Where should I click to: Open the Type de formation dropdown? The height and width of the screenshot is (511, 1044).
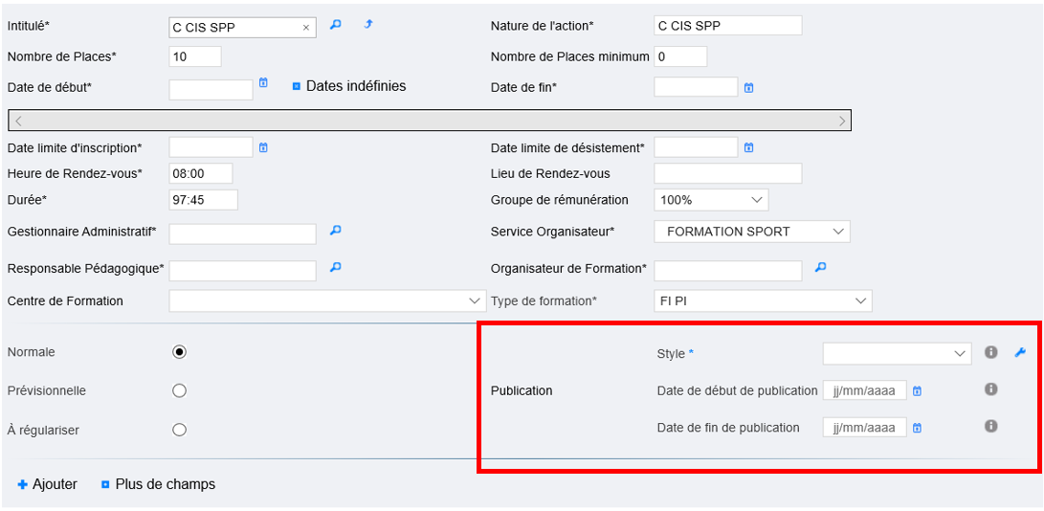pyautogui.click(x=763, y=301)
